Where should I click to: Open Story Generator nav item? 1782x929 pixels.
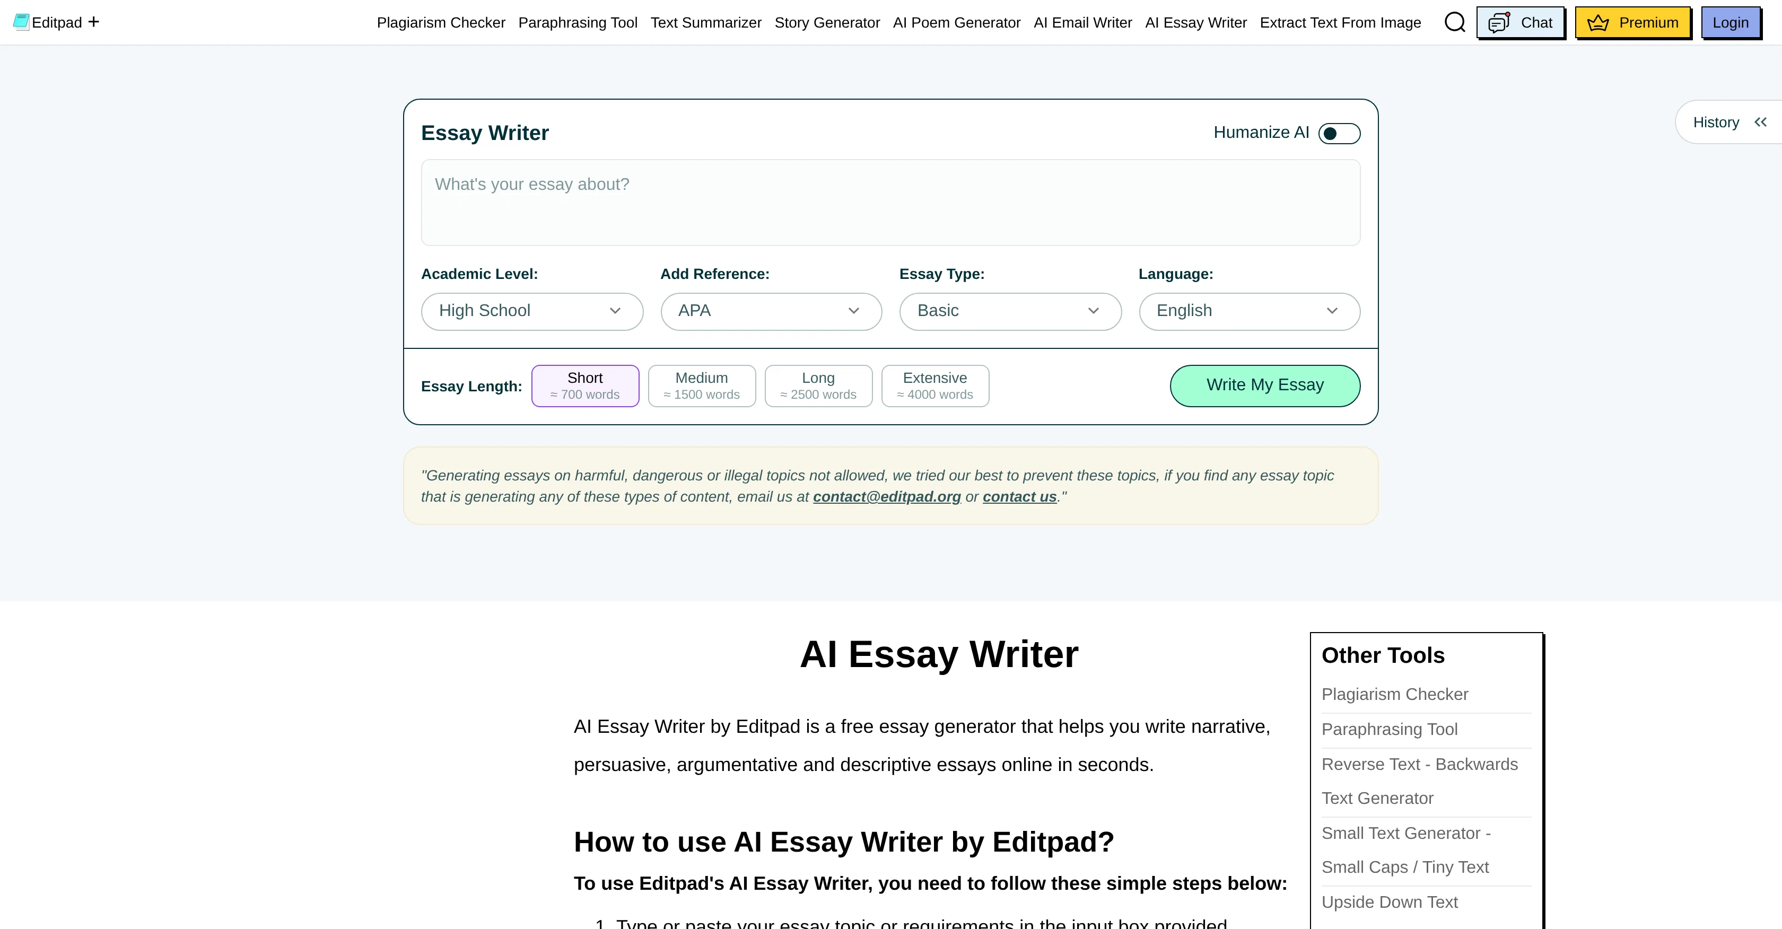coord(827,22)
